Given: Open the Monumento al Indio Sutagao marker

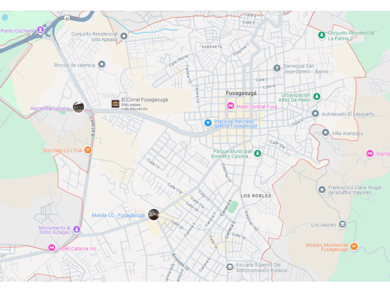Looking at the screenshot, I should coord(77,229).
